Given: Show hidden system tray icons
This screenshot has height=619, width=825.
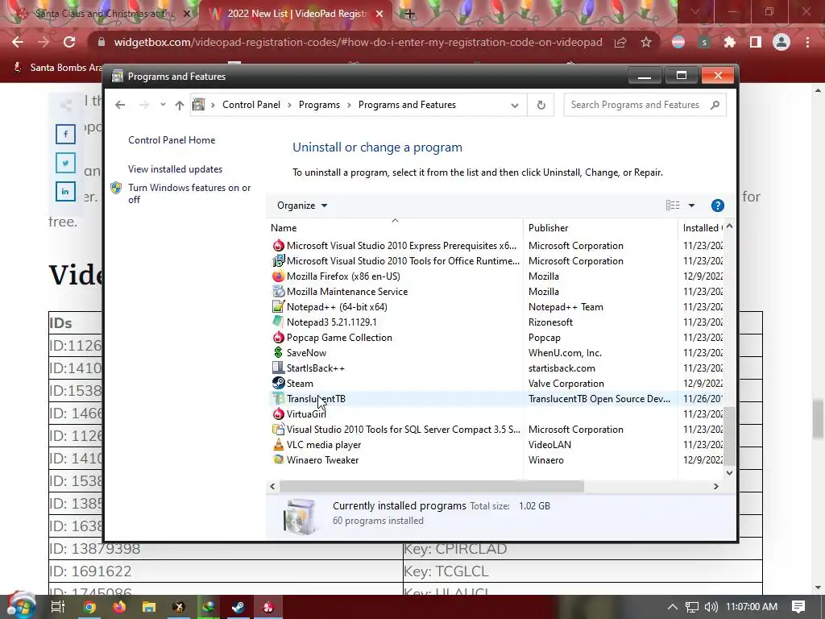Looking at the screenshot, I should coord(673,607).
